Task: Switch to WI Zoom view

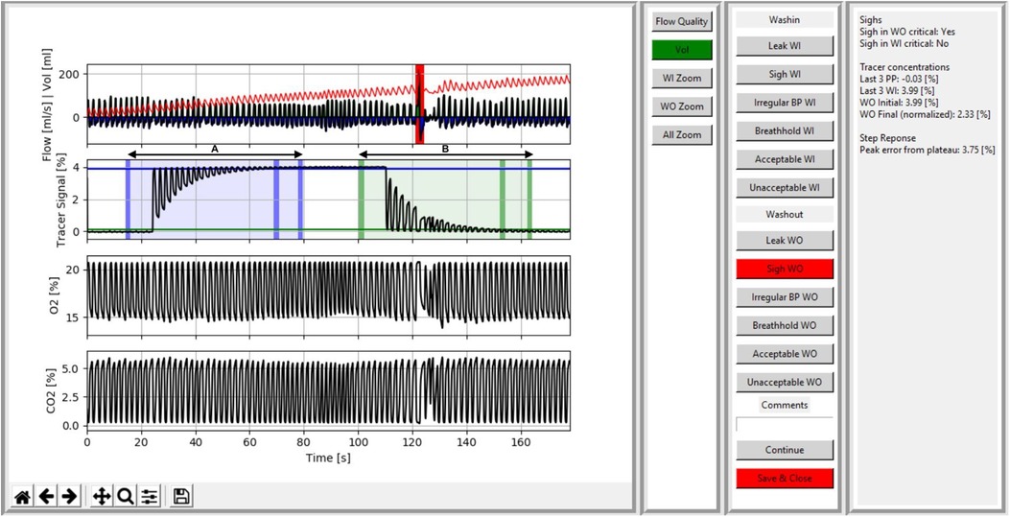Action: pos(682,78)
